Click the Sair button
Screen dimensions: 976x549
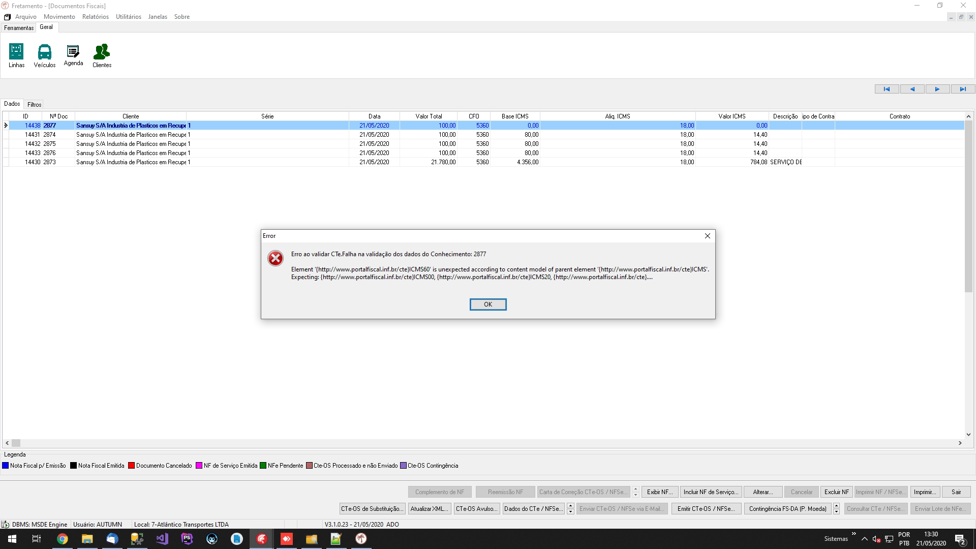[x=956, y=492]
